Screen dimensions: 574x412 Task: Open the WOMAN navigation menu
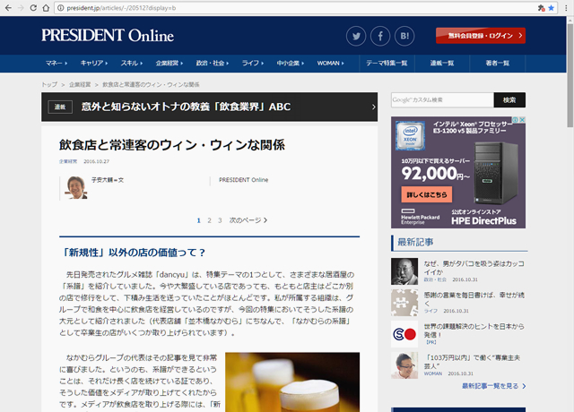(x=331, y=64)
